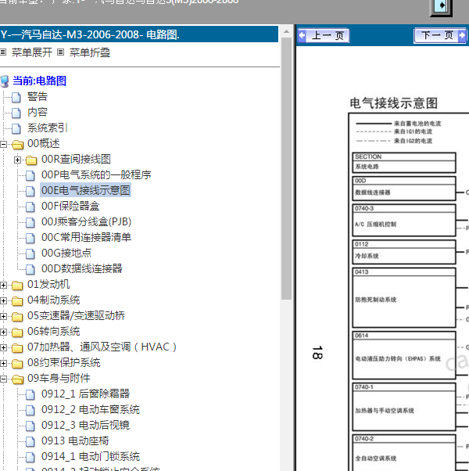Viewport: 469px width, 471px height.
Task: Click page icon beside 00G接地点
Action: tap(30, 253)
